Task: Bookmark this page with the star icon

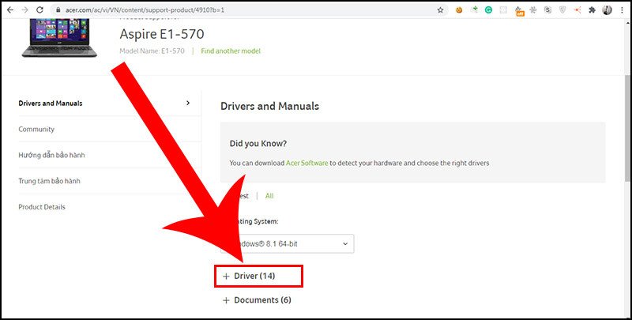Action: click(440, 10)
